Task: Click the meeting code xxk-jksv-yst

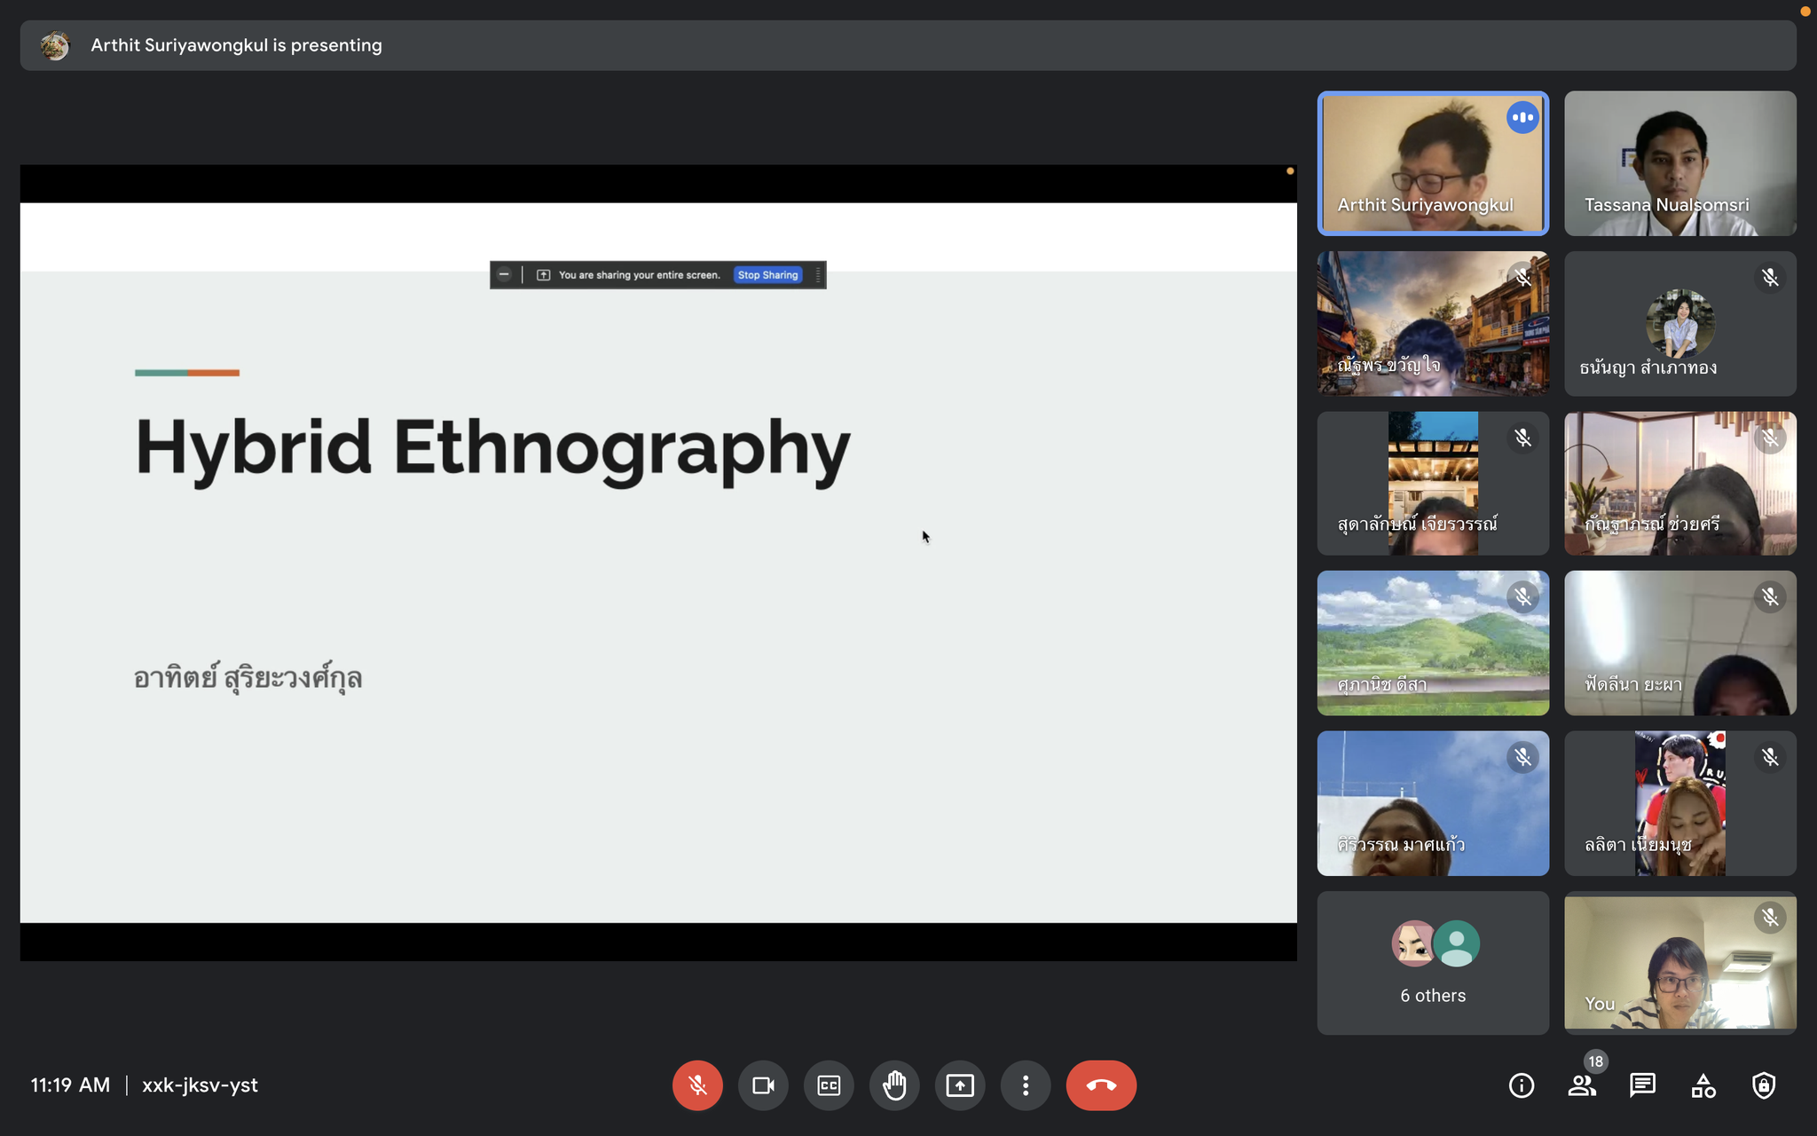Action: (200, 1085)
